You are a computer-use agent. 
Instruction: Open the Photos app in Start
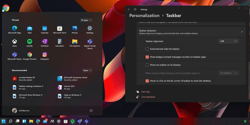pyautogui.click(x=75, y=30)
